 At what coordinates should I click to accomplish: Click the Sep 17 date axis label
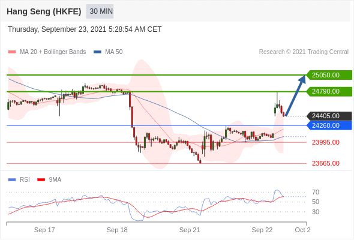click(44, 230)
